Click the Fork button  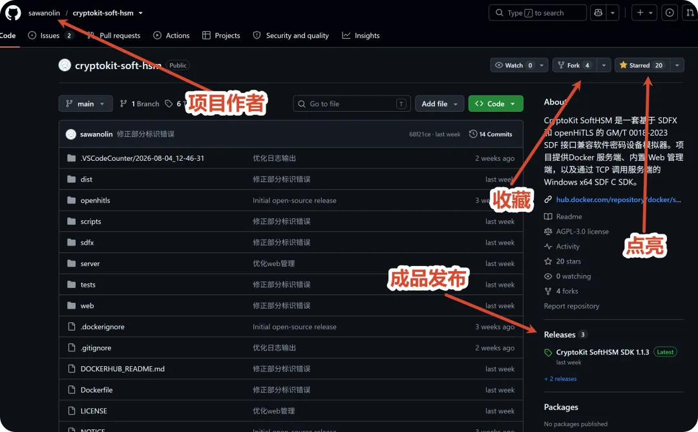tap(575, 65)
